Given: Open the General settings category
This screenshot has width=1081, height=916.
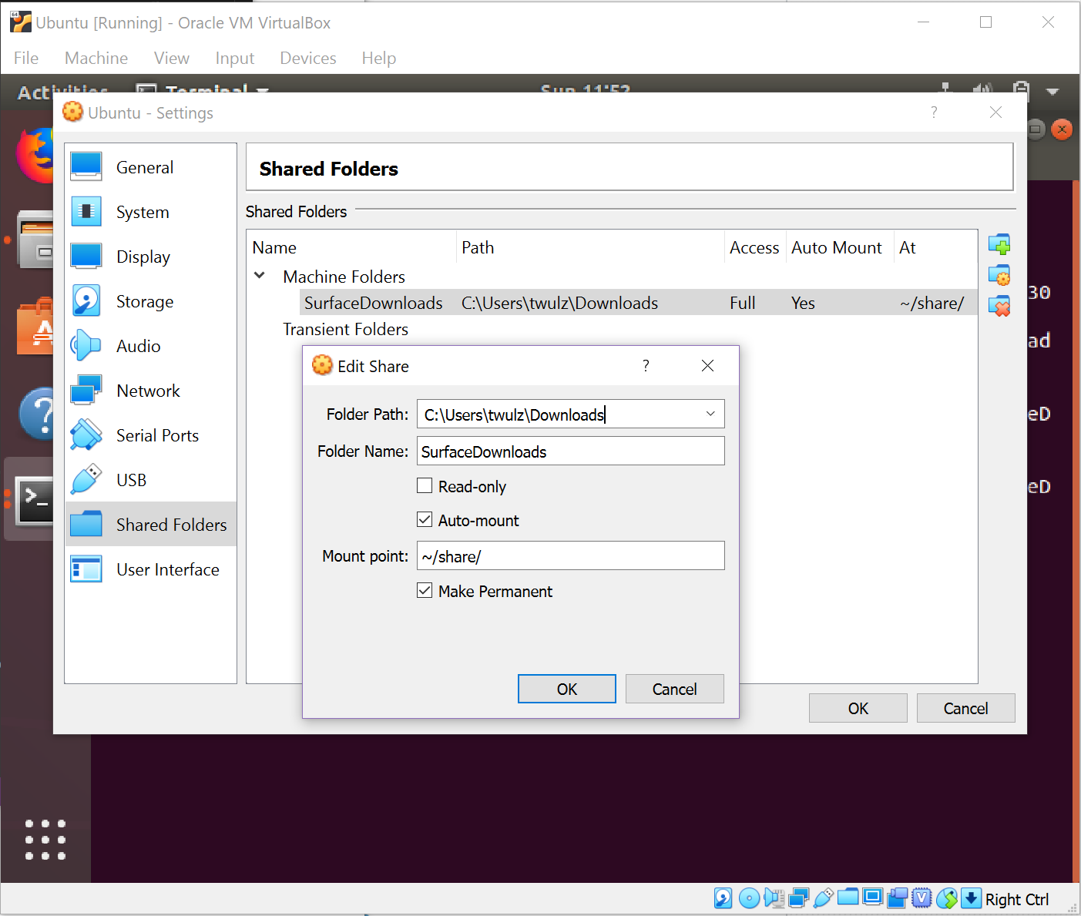Looking at the screenshot, I should tap(151, 167).
